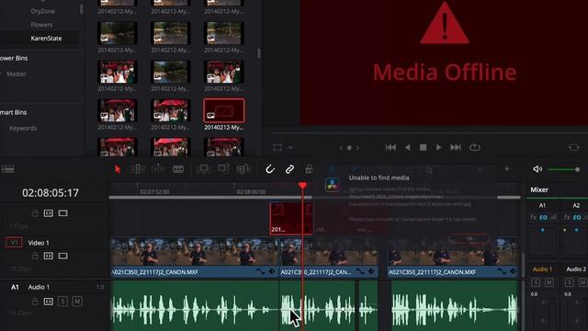Open the Keywords smart bin
The image size is (588, 331).
[23, 129]
